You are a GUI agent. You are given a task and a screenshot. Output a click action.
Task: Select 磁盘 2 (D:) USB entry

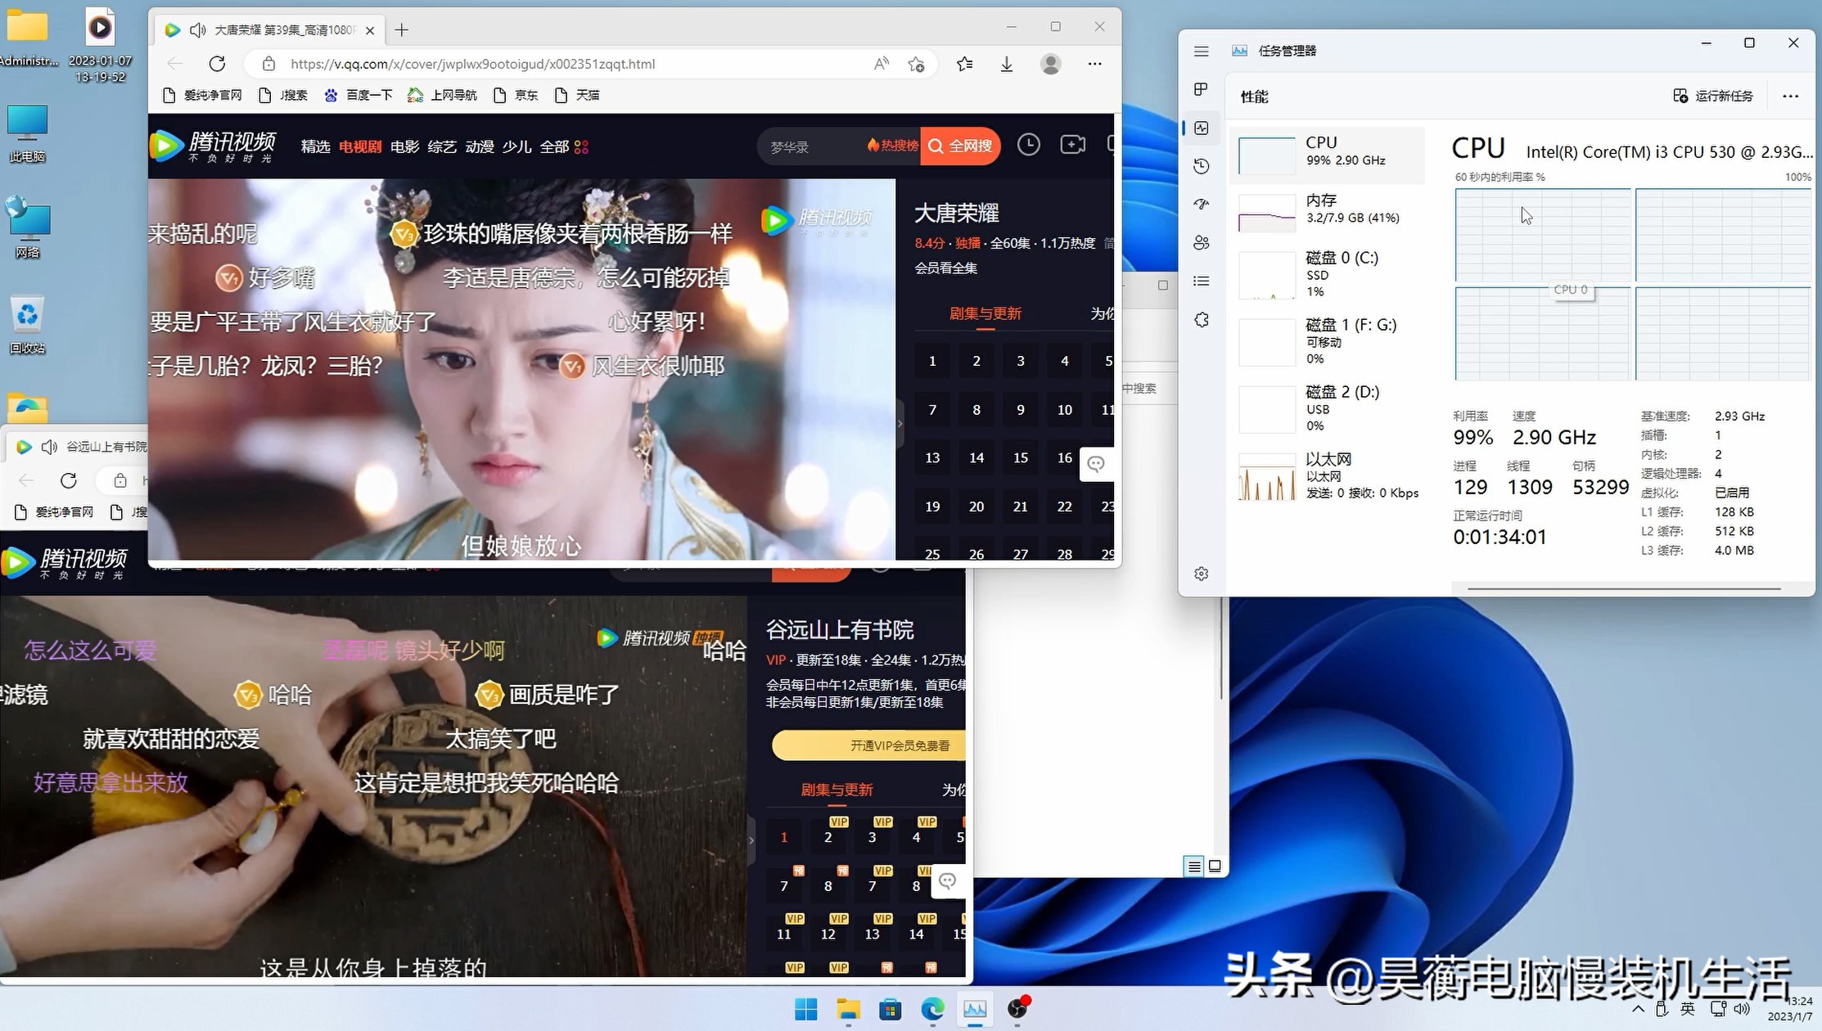(1328, 409)
